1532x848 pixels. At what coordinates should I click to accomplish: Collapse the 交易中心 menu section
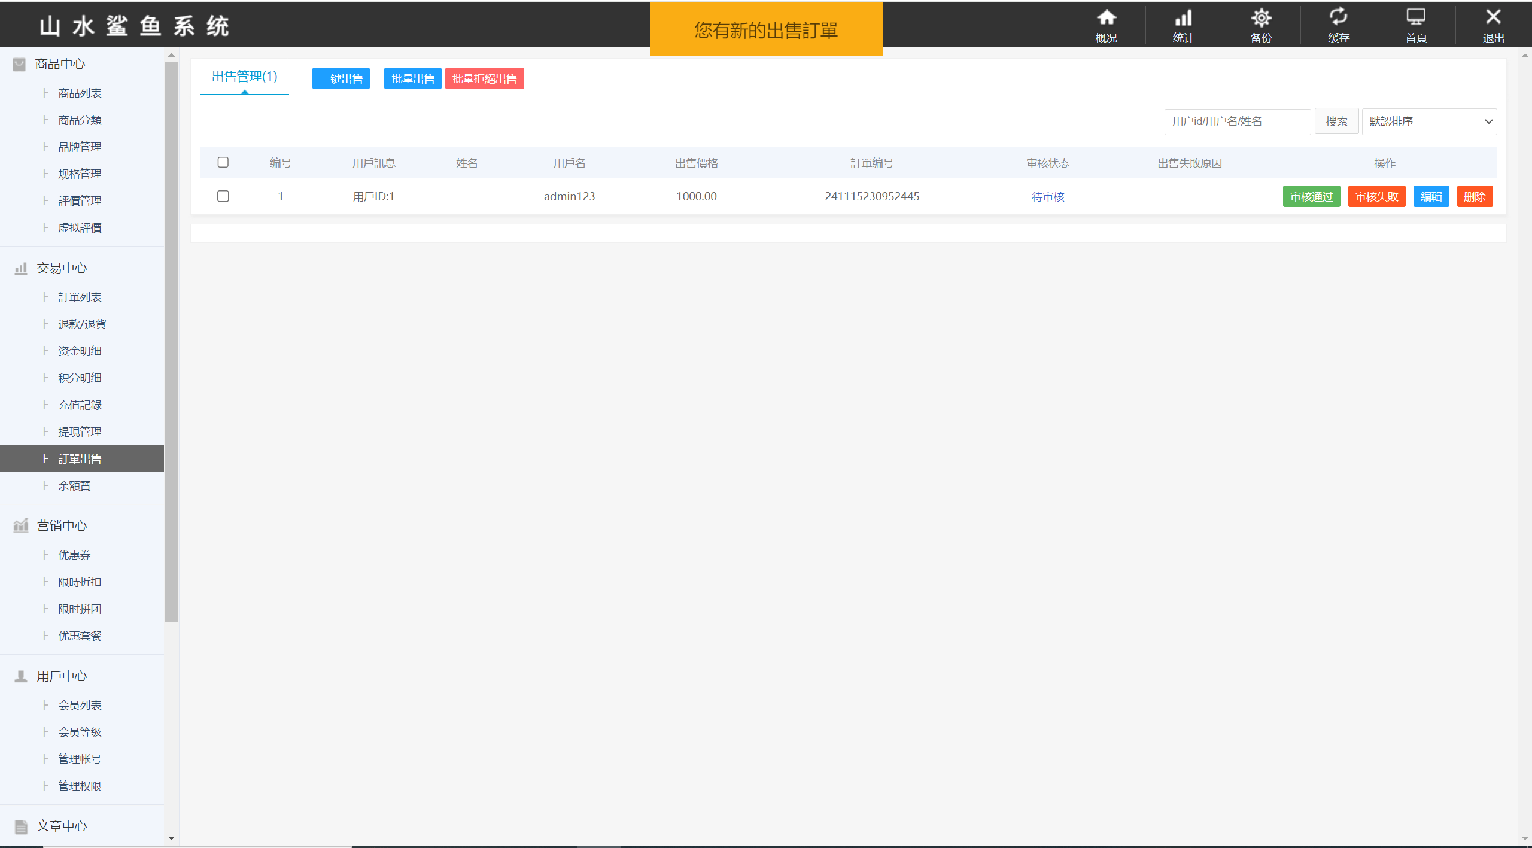pos(62,268)
